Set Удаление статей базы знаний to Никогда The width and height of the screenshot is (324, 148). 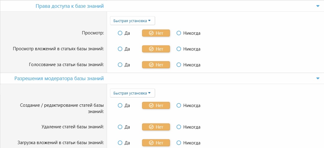179,127
